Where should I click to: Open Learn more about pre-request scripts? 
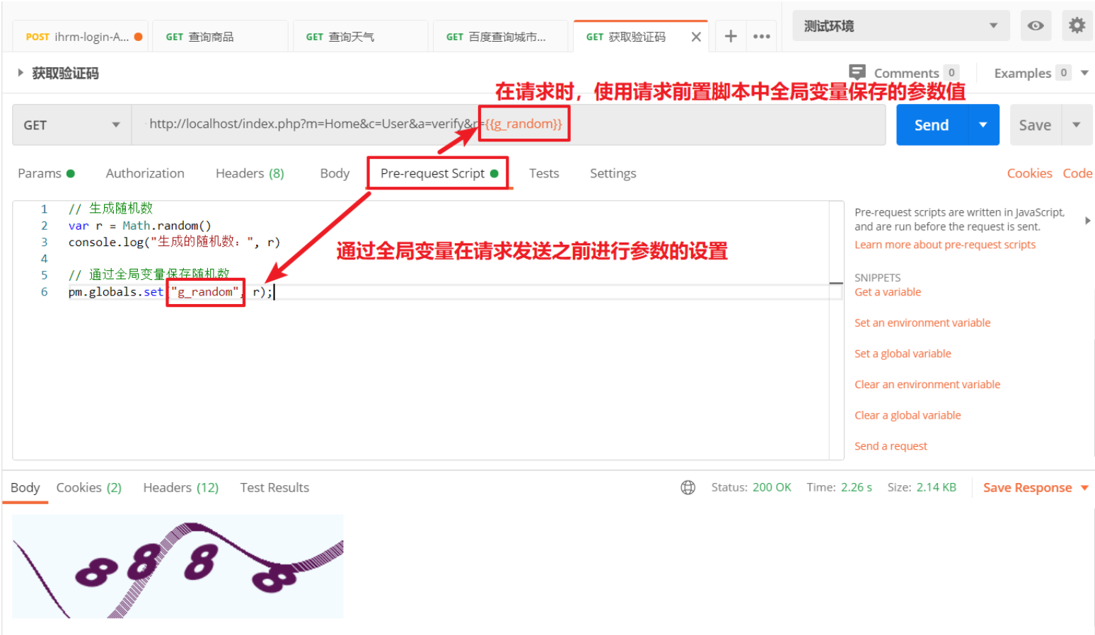point(944,244)
